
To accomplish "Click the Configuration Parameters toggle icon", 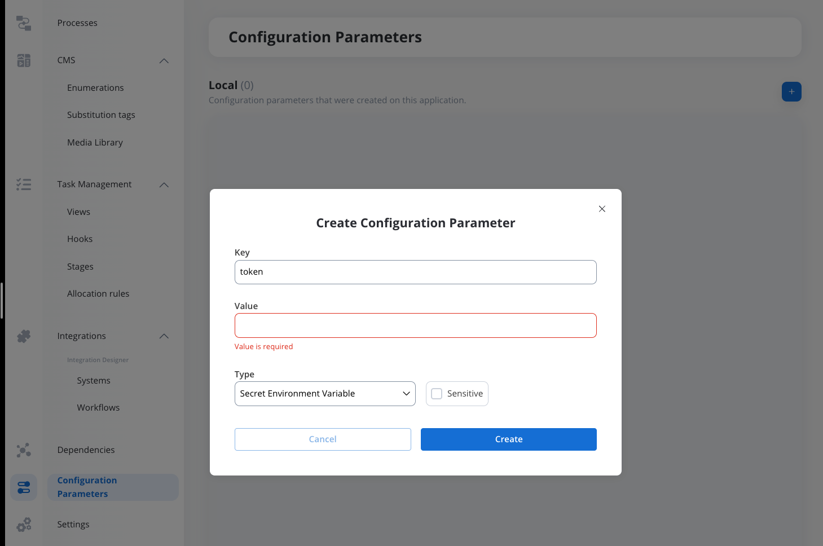I will coord(24,487).
